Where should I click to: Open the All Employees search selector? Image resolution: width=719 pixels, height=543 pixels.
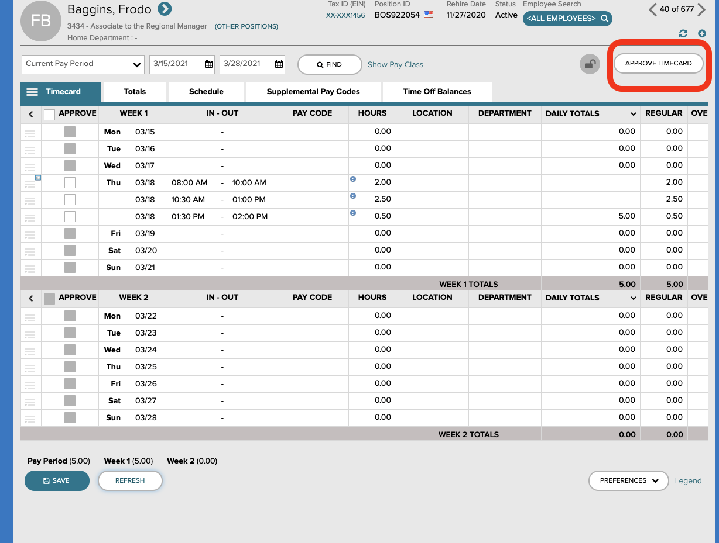(567, 19)
